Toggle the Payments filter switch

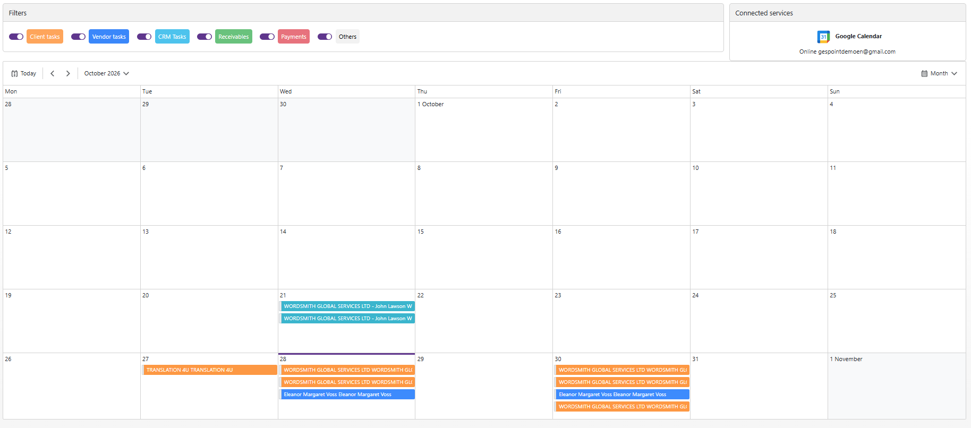[267, 37]
